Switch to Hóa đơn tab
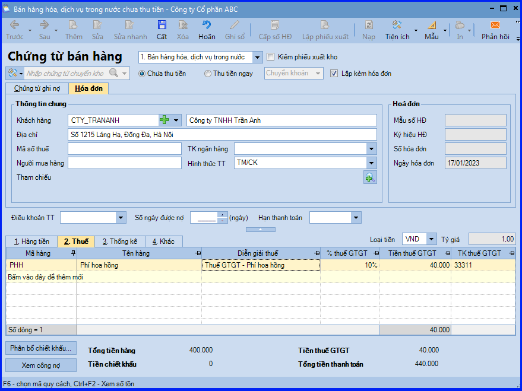 (88, 88)
